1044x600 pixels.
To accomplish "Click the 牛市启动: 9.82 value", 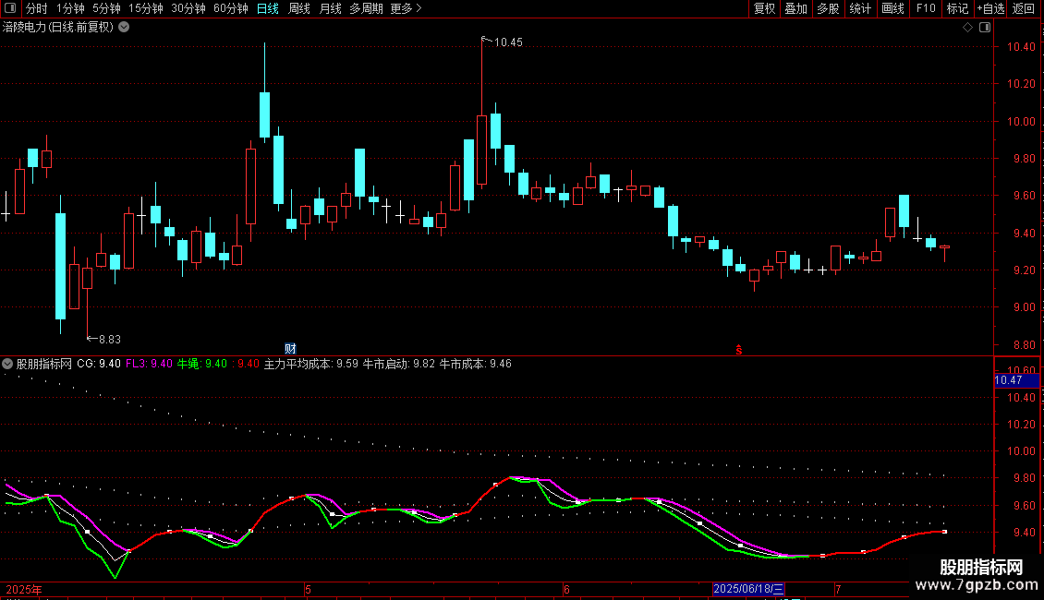I will [x=398, y=364].
